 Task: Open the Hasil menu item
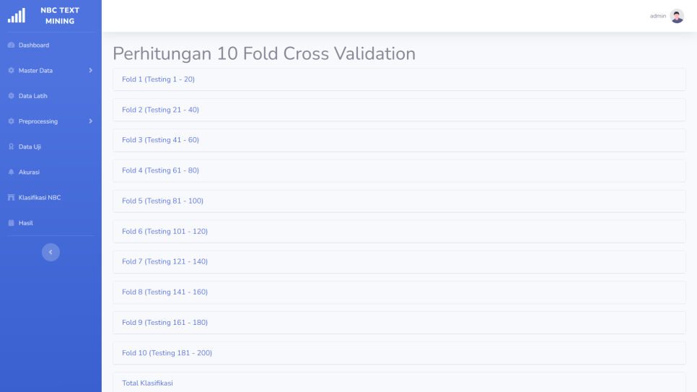tap(26, 223)
